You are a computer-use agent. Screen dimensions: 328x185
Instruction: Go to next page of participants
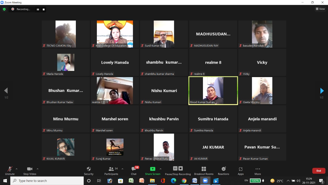322,91
